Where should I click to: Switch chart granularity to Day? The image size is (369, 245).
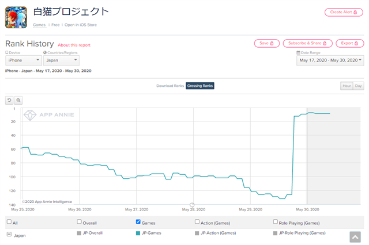coord(359,86)
